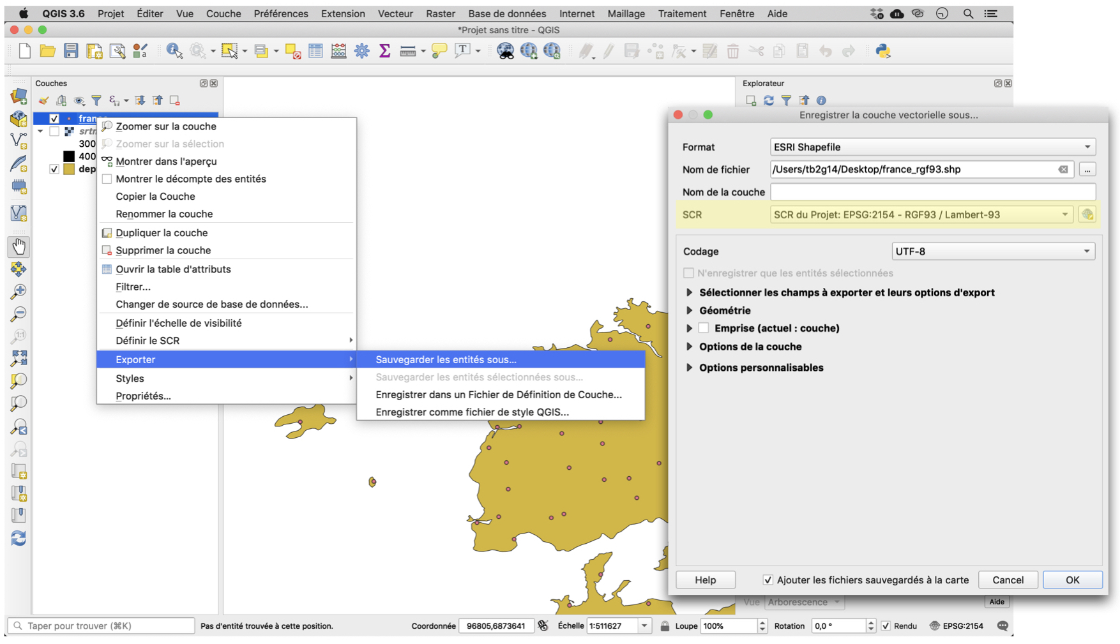1120x644 pixels.
Task: Refresh the Explorer panel
Action: pos(769,100)
